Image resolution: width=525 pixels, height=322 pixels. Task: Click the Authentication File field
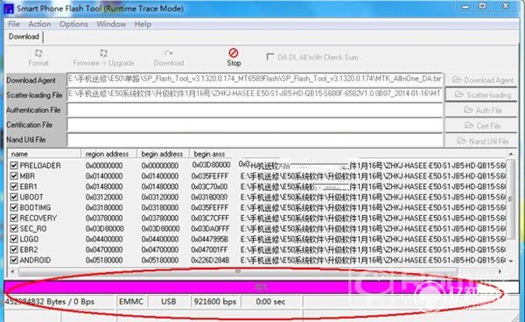click(x=255, y=109)
